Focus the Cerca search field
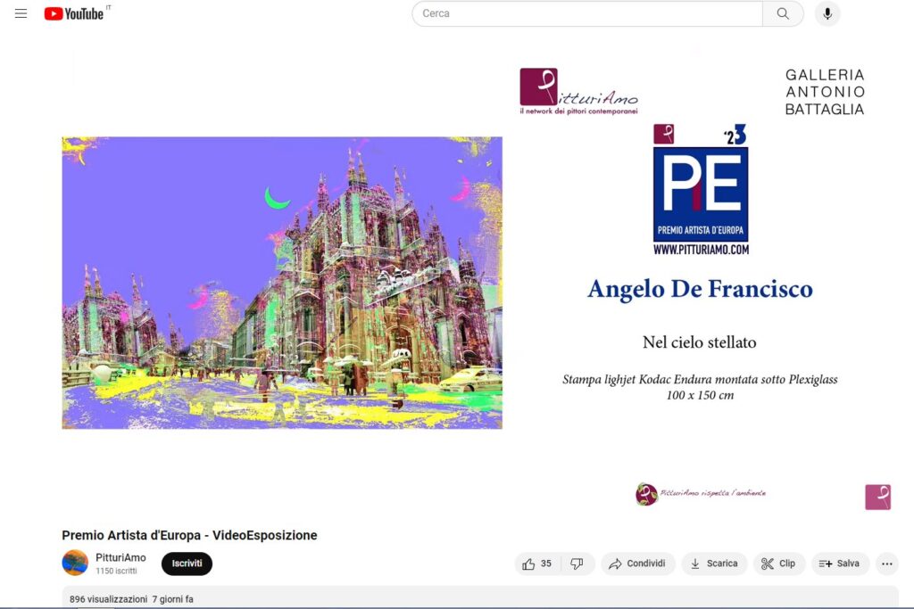914x609 pixels. (x=586, y=13)
